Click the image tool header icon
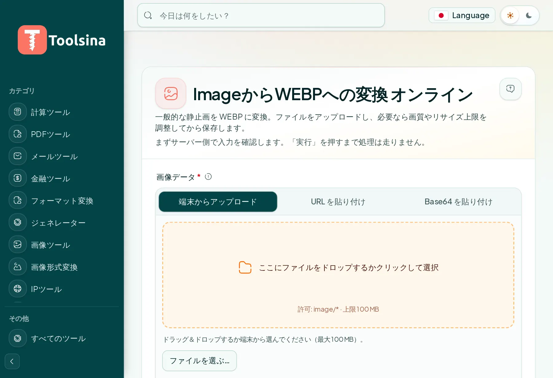 171,93
